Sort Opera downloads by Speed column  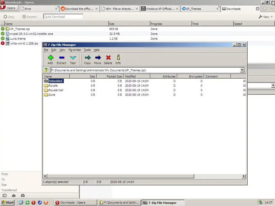point(254,24)
